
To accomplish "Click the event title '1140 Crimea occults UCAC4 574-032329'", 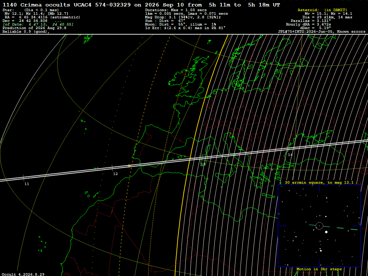I will pyautogui.click(x=66, y=5).
